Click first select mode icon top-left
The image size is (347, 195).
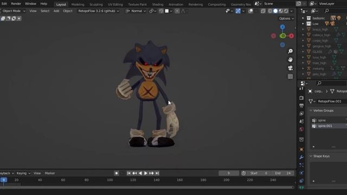pos(3,18)
